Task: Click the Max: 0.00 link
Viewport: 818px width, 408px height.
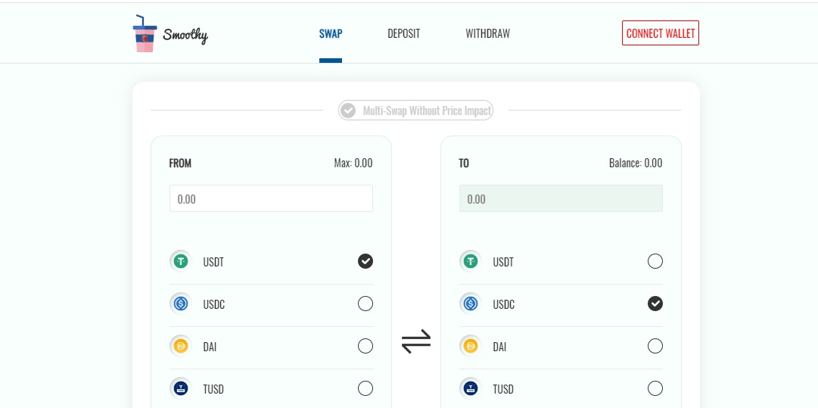Action: tap(353, 164)
